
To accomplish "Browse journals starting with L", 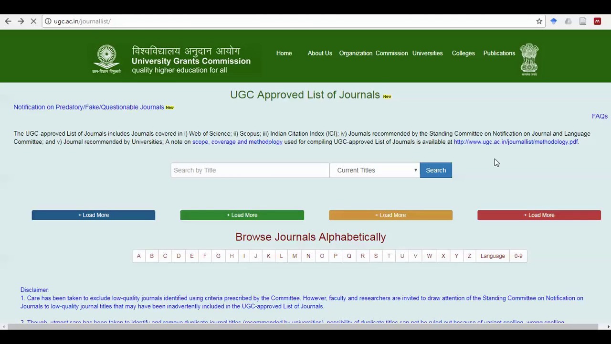I will point(281,256).
